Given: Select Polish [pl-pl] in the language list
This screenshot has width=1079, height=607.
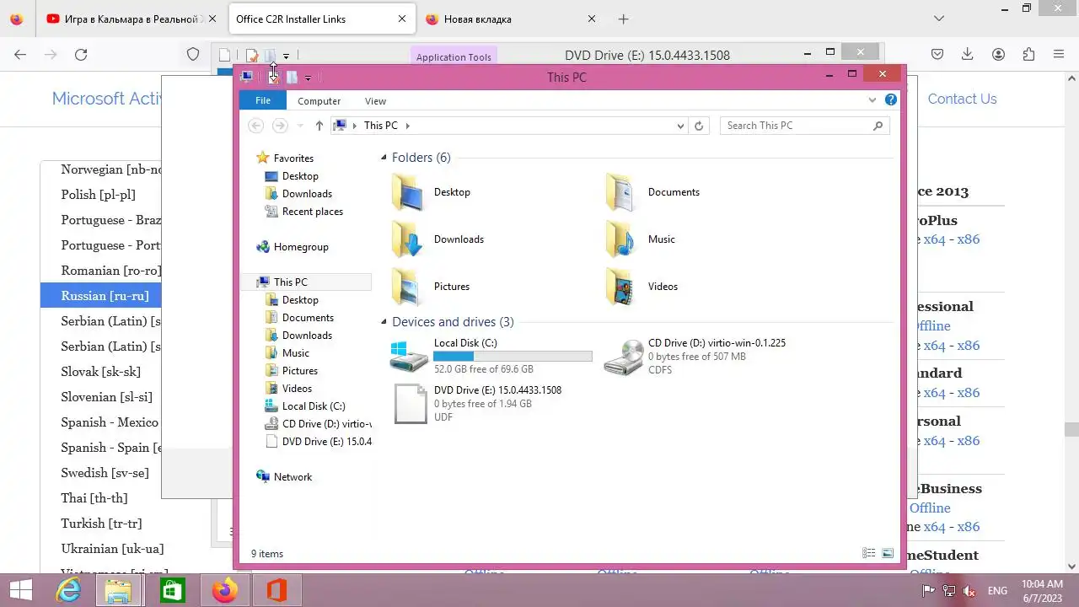Looking at the screenshot, I should click(99, 195).
